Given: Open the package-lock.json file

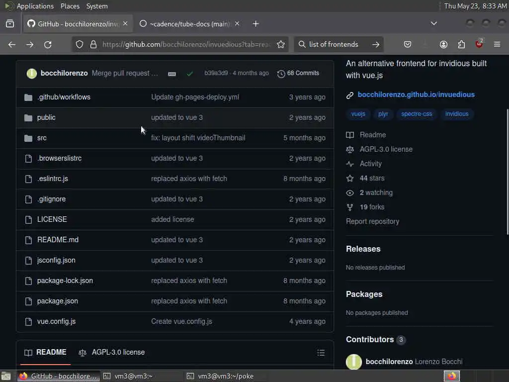Looking at the screenshot, I should [x=65, y=281].
